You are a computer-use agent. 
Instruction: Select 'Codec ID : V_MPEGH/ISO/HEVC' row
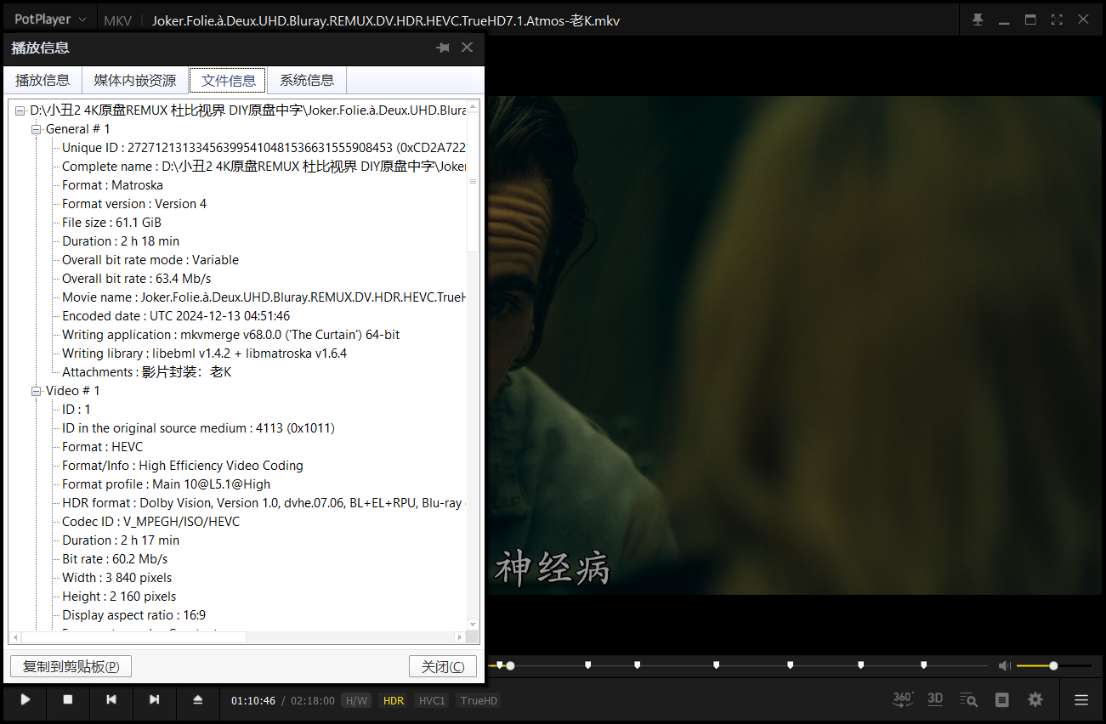click(x=150, y=522)
